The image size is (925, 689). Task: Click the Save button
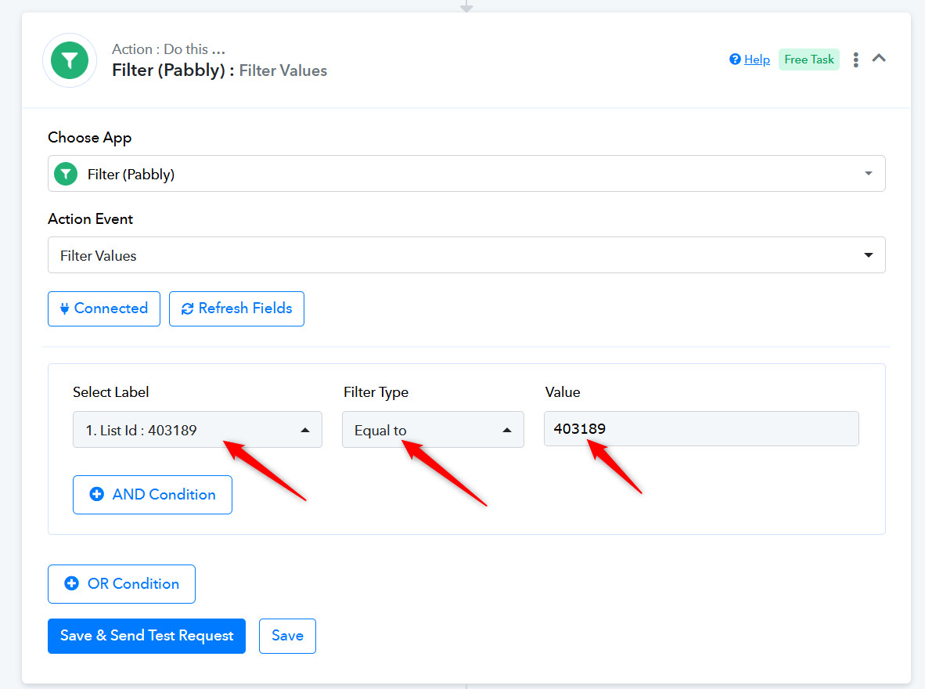(x=287, y=636)
